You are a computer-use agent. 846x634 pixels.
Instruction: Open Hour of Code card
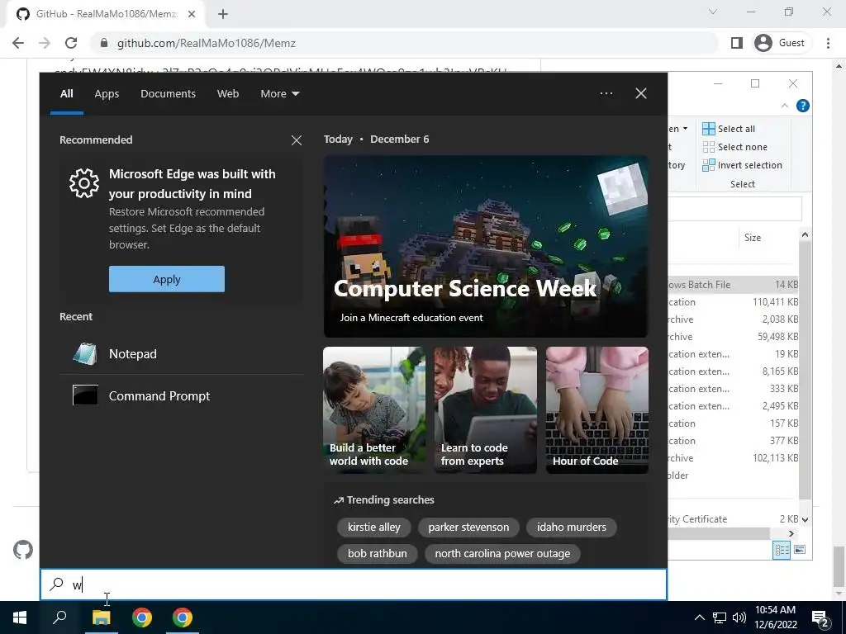pyautogui.click(x=596, y=410)
